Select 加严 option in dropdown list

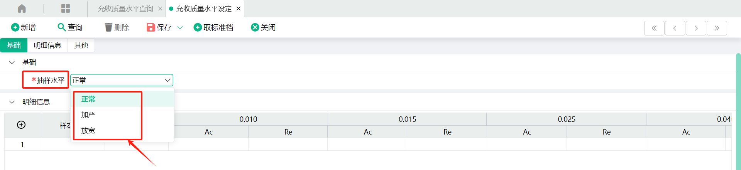click(88, 115)
